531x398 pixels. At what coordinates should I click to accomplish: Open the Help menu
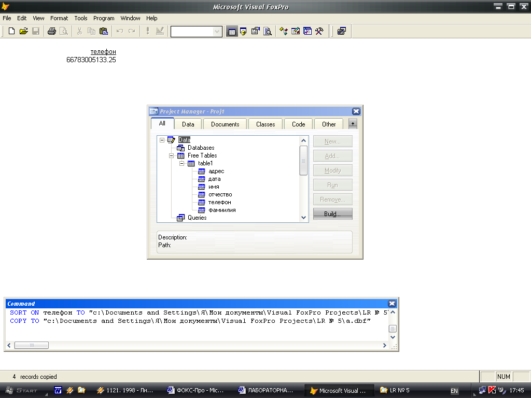(152, 18)
